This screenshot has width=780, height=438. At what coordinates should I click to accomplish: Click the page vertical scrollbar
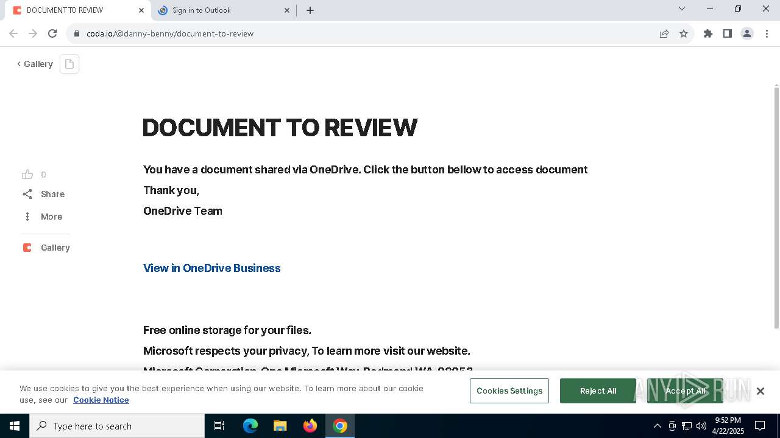click(x=776, y=207)
